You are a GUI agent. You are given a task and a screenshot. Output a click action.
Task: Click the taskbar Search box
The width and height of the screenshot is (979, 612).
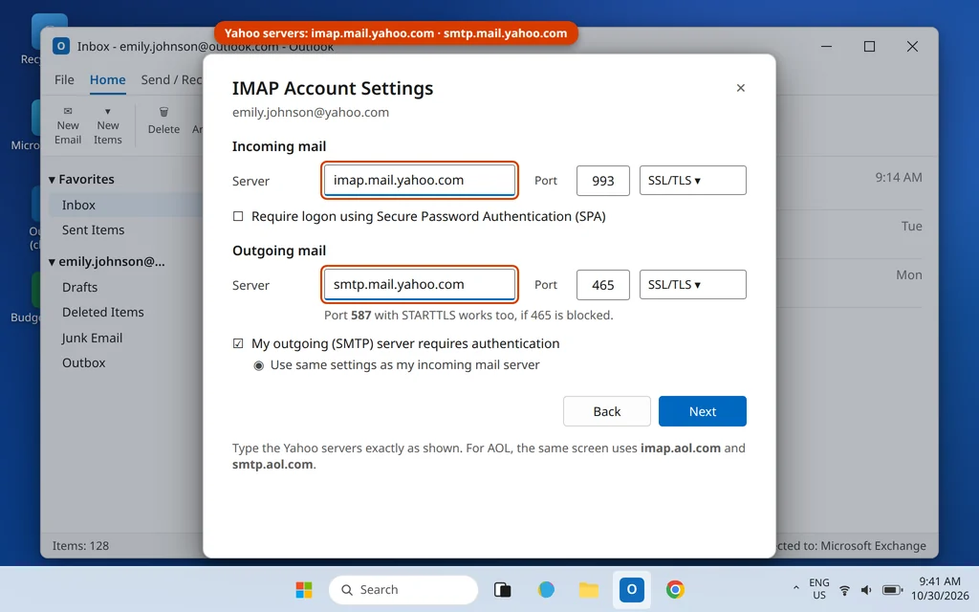click(x=403, y=589)
